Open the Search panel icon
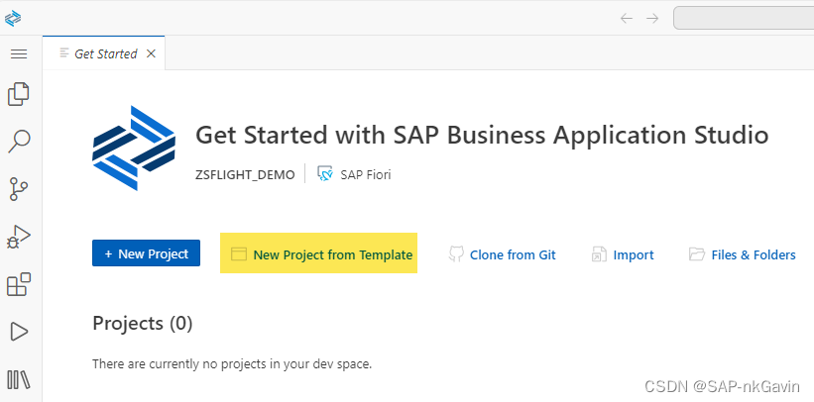This screenshot has width=814, height=402. click(x=18, y=142)
